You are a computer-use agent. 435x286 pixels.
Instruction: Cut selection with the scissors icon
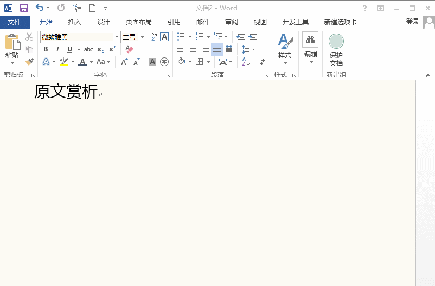click(x=29, y=37)
